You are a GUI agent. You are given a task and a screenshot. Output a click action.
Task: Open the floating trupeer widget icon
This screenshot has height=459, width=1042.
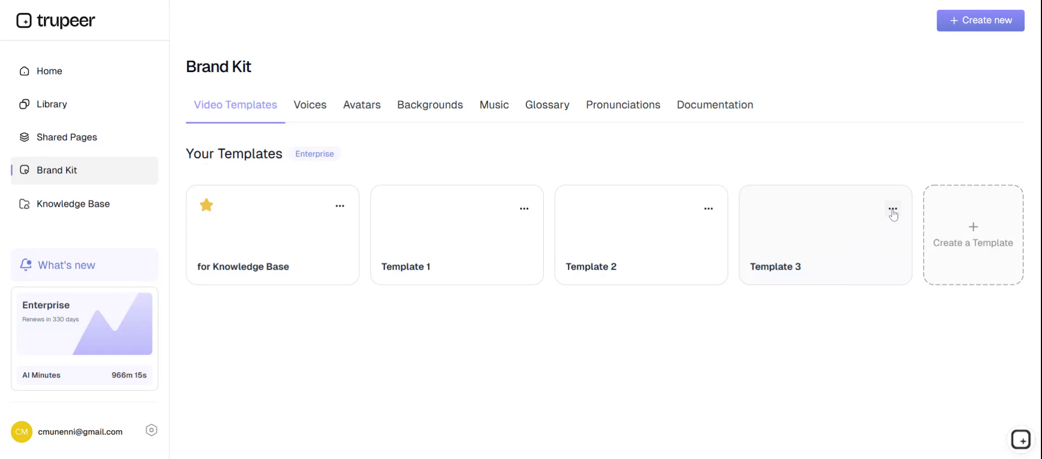pos(1020,439)
